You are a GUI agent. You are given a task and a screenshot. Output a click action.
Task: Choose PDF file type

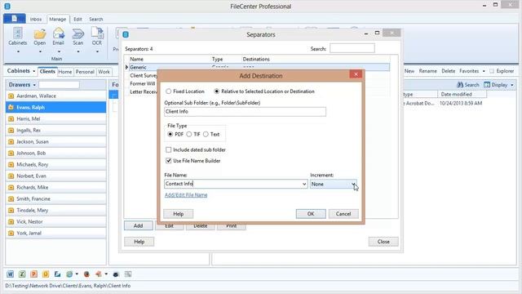(x=170, y=134)
